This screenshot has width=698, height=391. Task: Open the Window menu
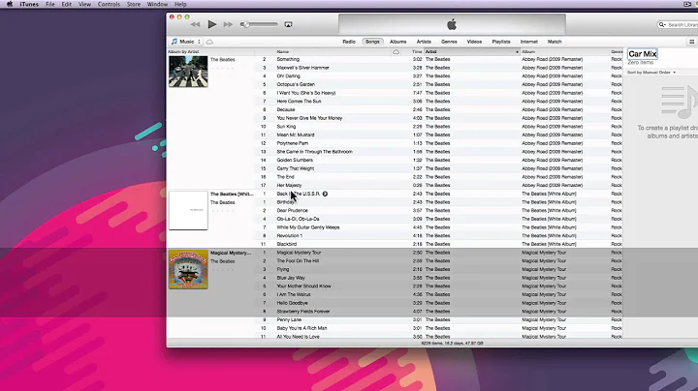[157, 4]
